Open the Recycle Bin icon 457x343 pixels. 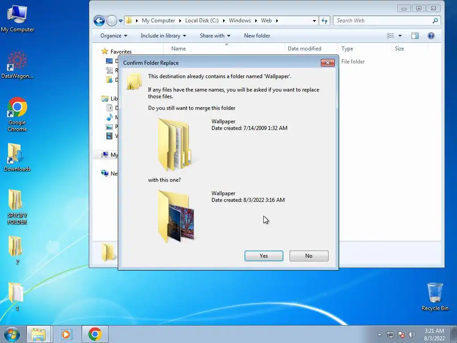pos(435,297)
